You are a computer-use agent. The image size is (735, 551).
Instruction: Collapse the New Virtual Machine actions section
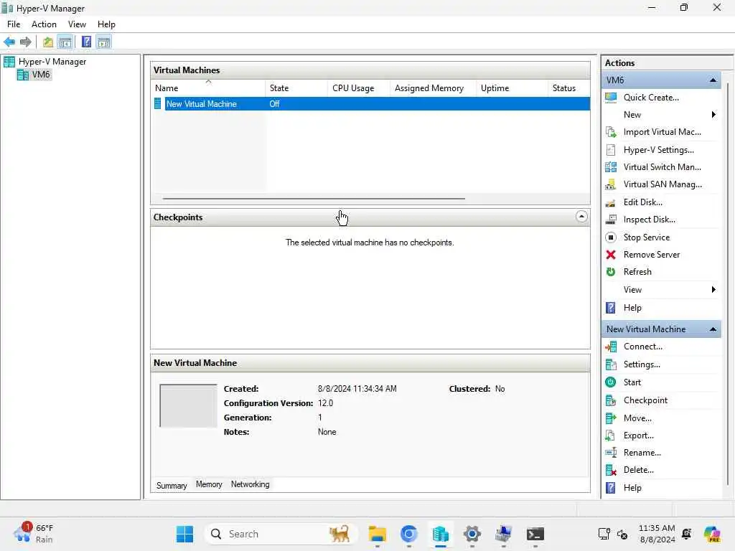713,329
